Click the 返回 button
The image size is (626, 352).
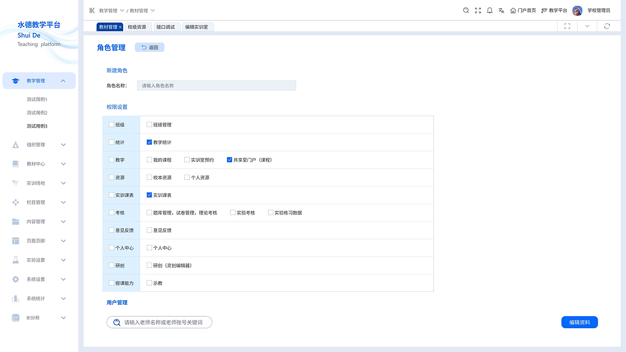tap(150, 47)
